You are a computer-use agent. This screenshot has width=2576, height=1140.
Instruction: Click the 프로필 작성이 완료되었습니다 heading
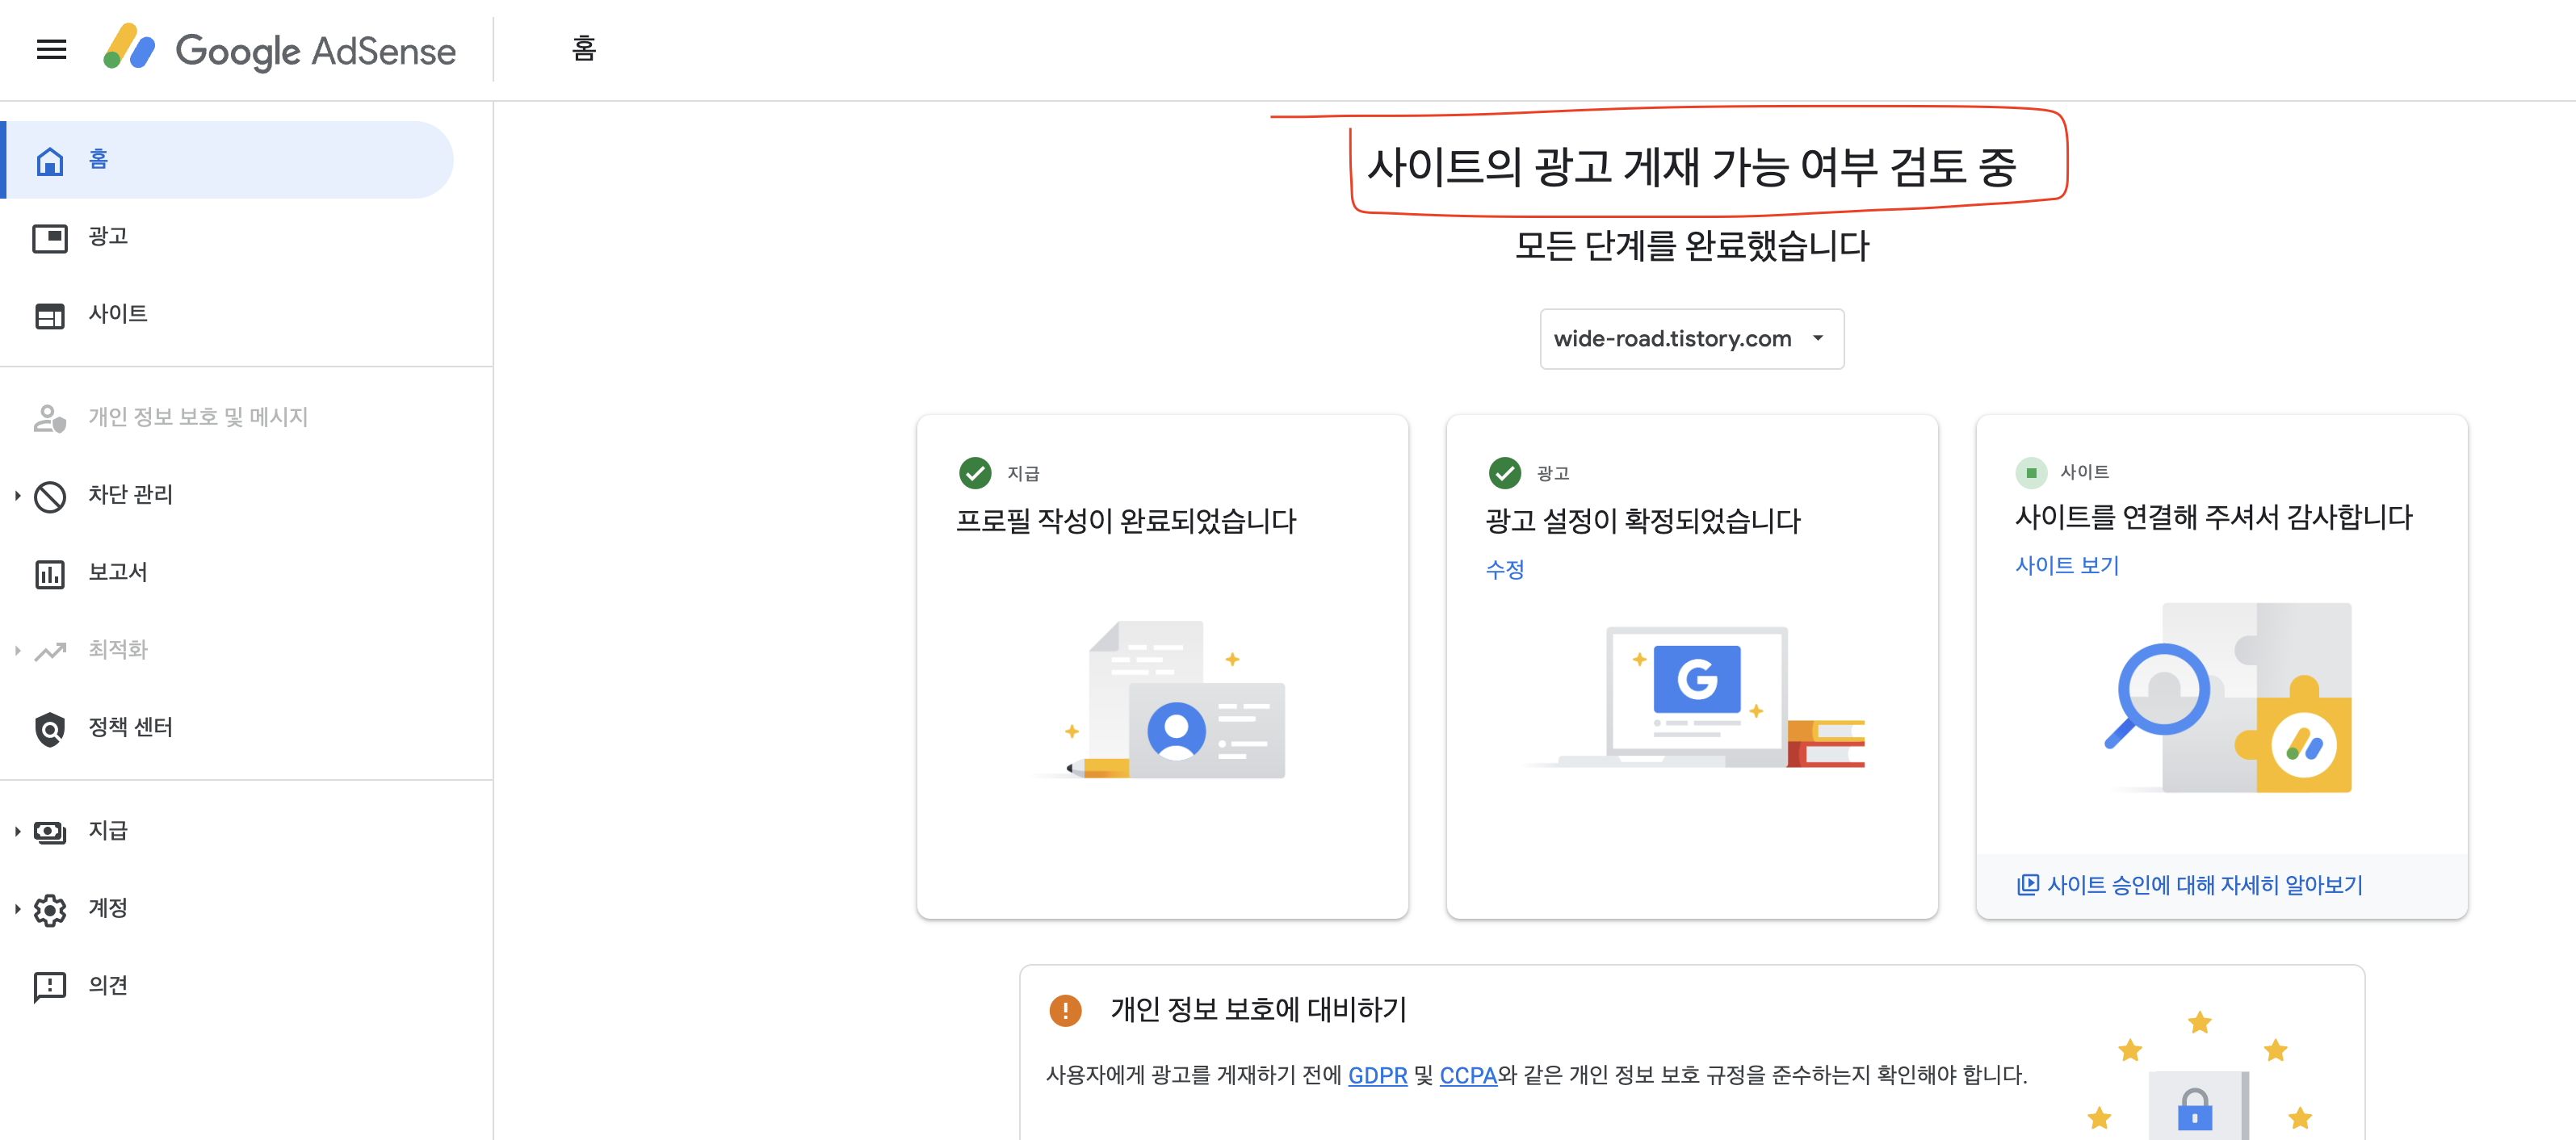[1126, 521]
